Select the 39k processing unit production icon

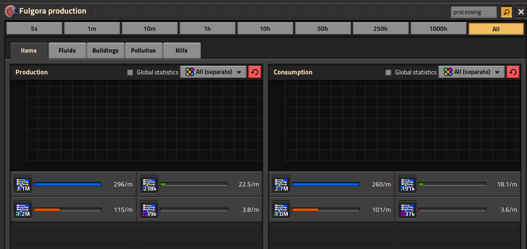pyautogui.click(x=149, y=210)
